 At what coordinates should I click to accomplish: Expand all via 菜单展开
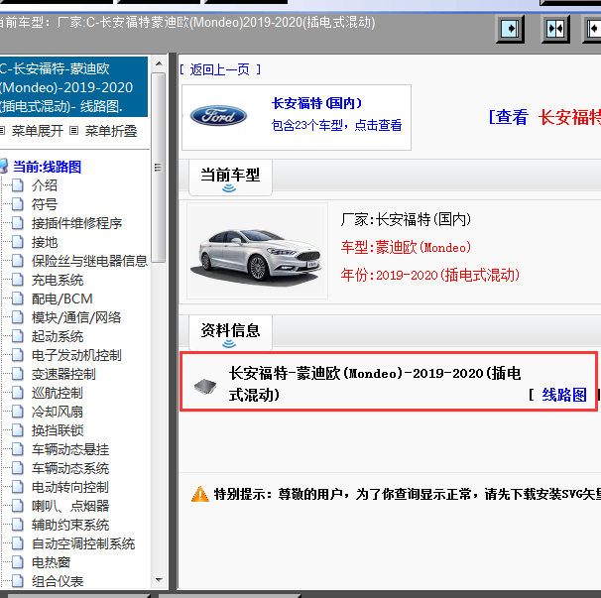tap(37, 131)
